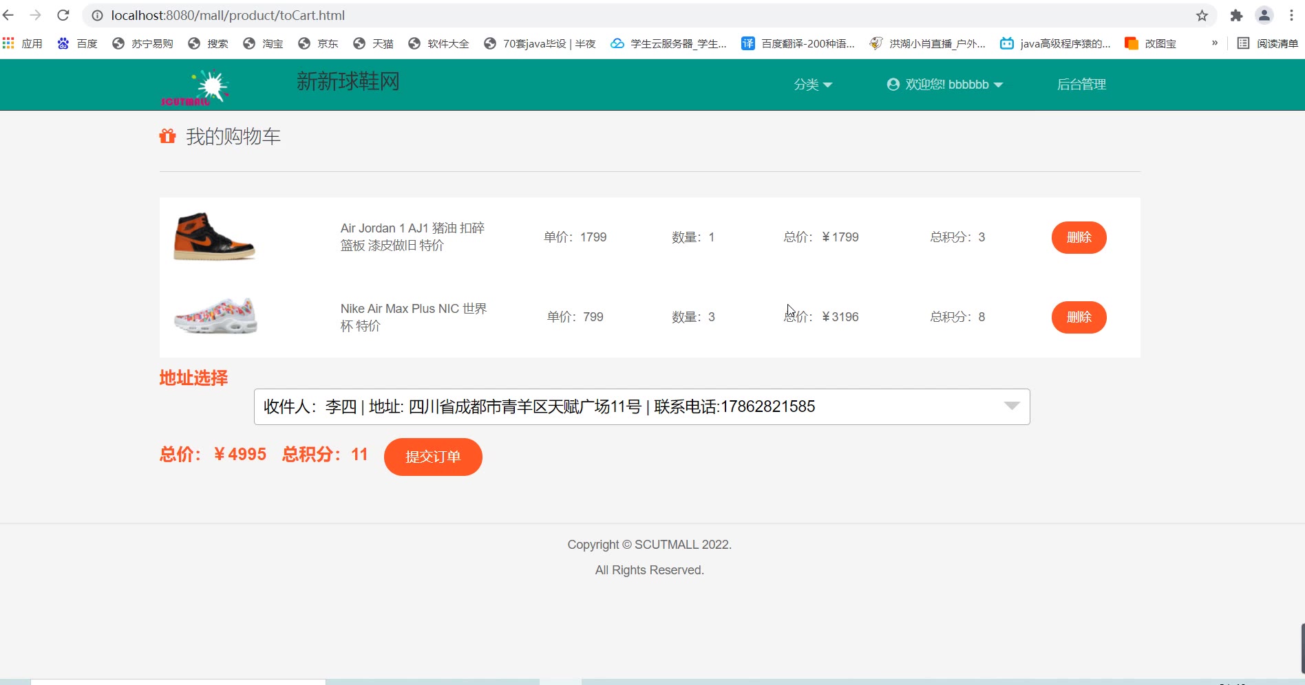Open the Chrome profile avatar icon
1305x685 pixels.
tap(1264, 15)
